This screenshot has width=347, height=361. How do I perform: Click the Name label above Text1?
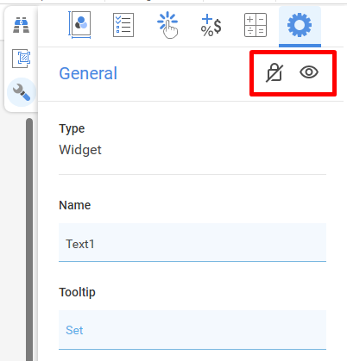point(75,205)
